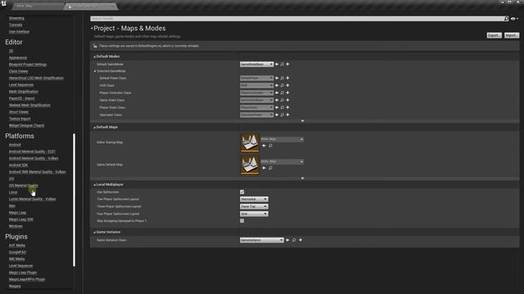This screenshot has height=294, width=524.
Task: Browse to Game Default Map asset
Action: coord(270,168)
